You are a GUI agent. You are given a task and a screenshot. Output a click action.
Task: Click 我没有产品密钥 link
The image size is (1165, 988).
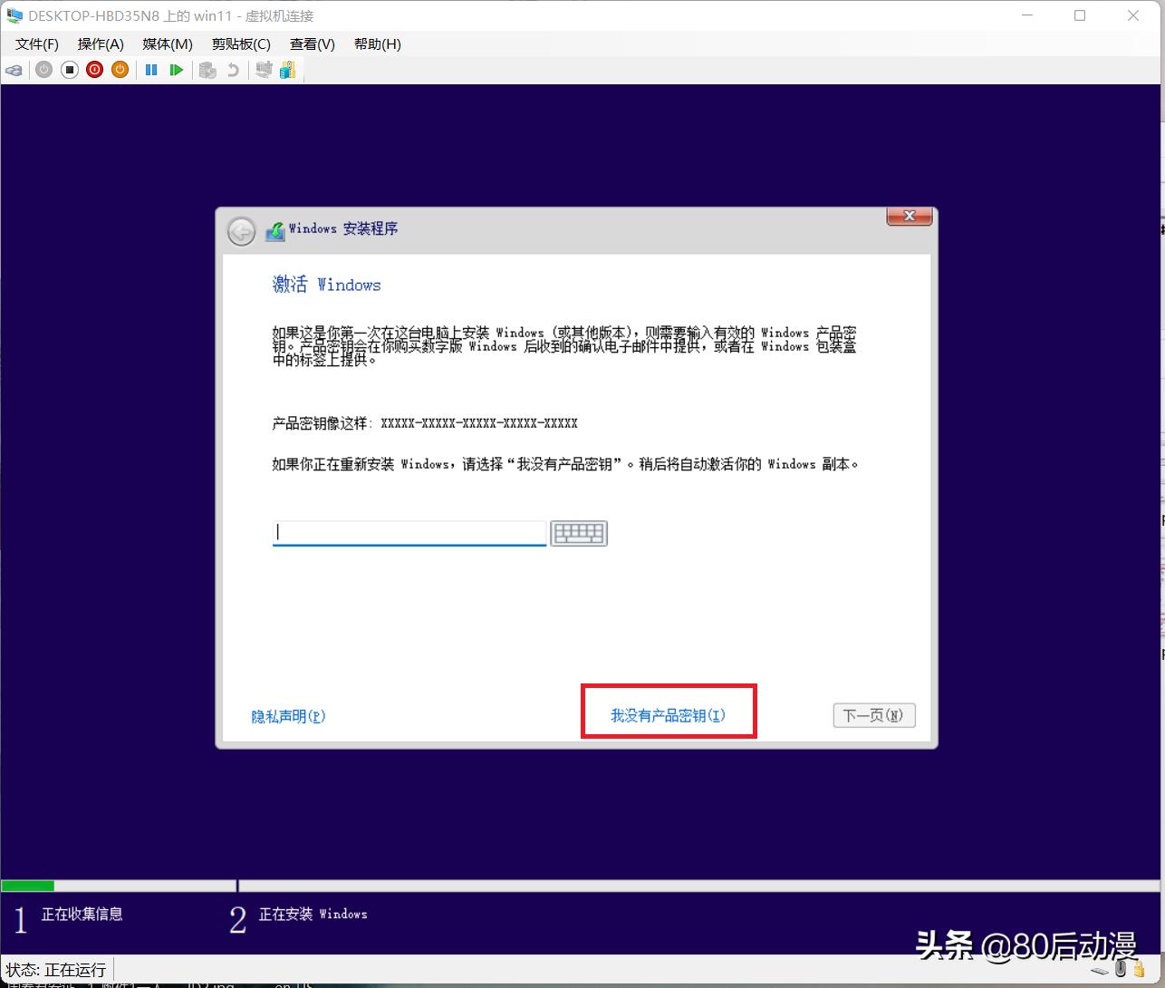pyautogui.click(x=668, y=715)
